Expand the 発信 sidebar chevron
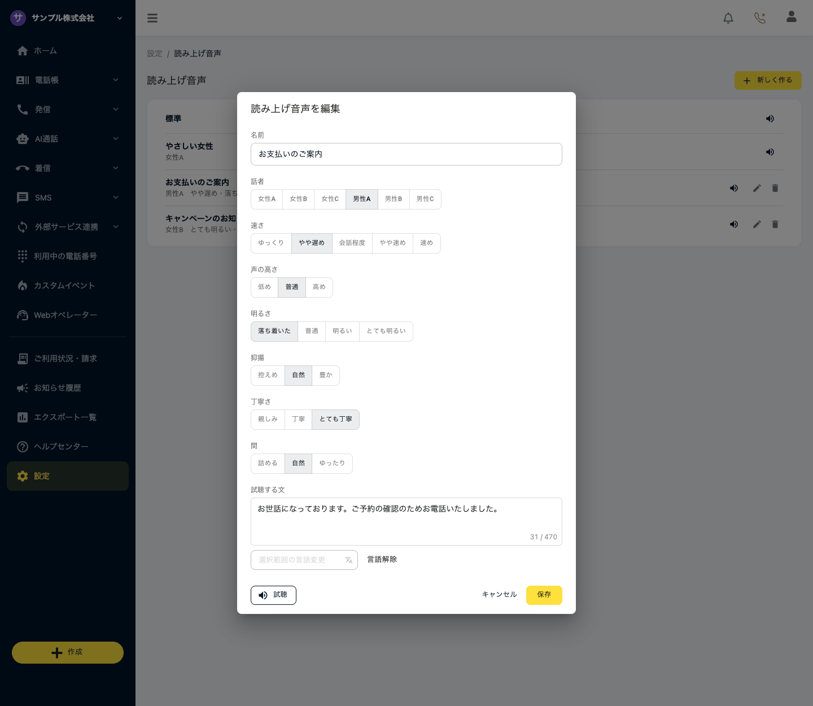 tap(116, 110)
